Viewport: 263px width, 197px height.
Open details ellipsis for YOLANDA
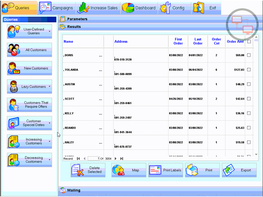(x=101, y=71)
